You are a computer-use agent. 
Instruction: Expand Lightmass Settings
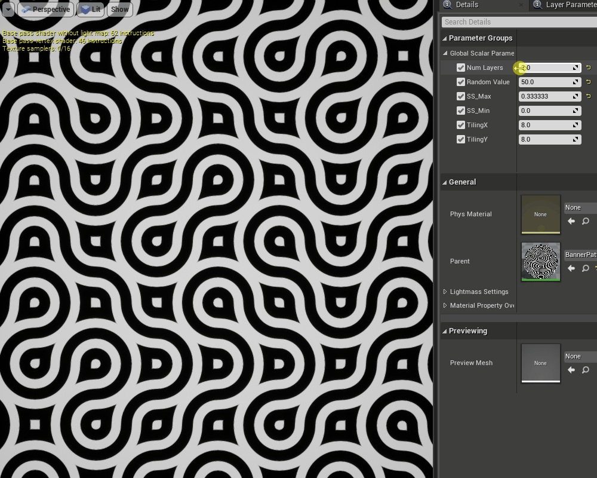click(x=445, y=292)
